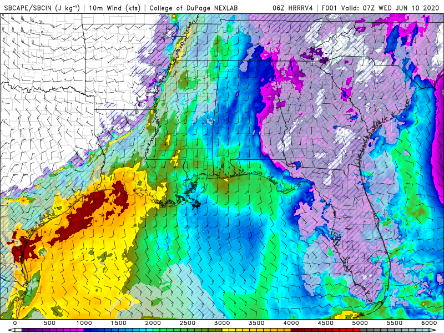Click the colorbar label '6000'
444x333 pixels.
click(429, 323)
